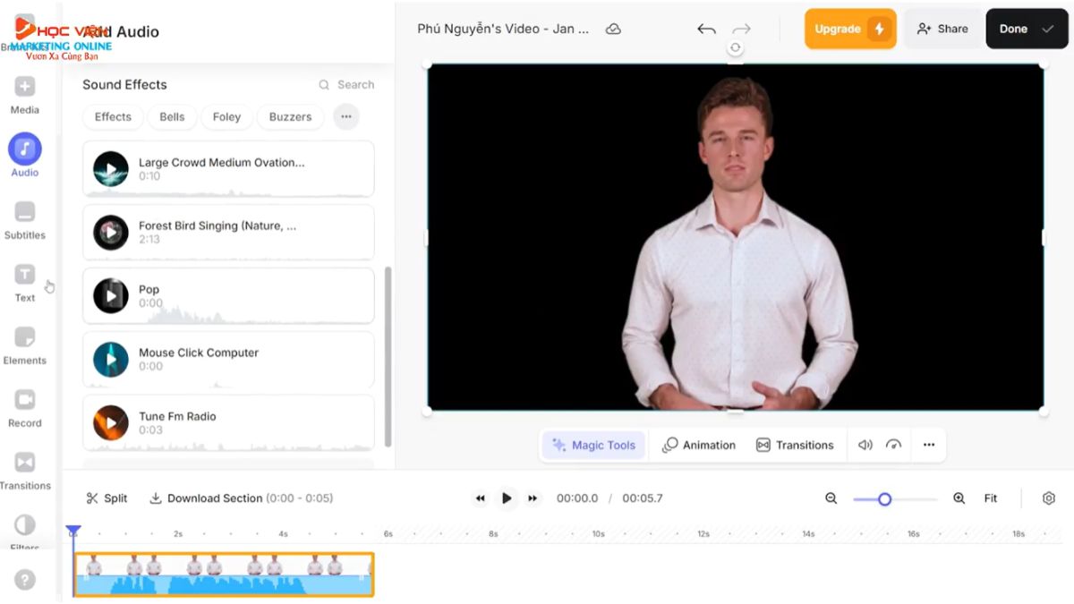Filter sounds by Buzzers category
Screen dimensions: 1074x604
pos(290,116)
